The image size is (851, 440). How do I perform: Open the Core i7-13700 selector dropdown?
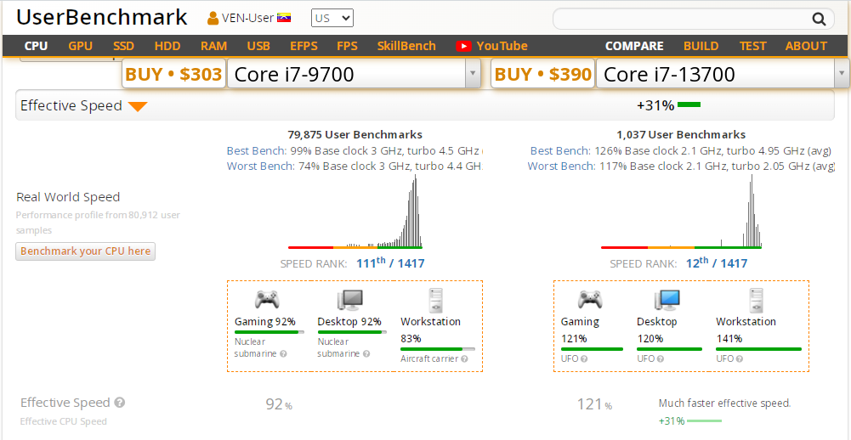pos(723,74)
